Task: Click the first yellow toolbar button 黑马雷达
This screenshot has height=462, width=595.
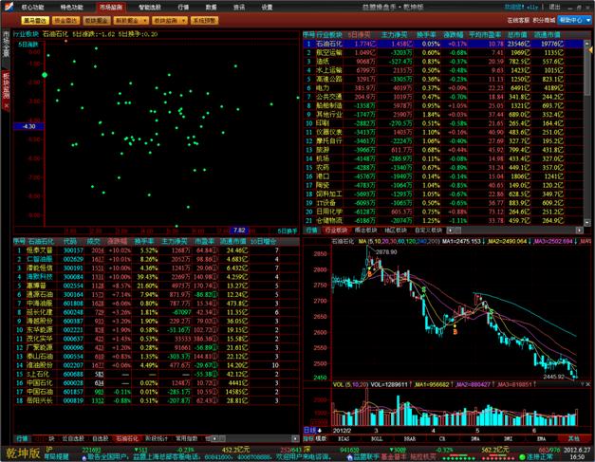Action: 35,21
